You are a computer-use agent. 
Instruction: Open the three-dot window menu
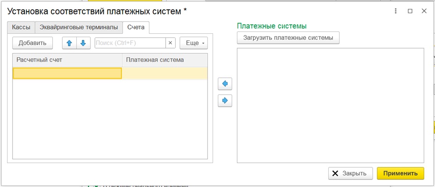(396, 11)
